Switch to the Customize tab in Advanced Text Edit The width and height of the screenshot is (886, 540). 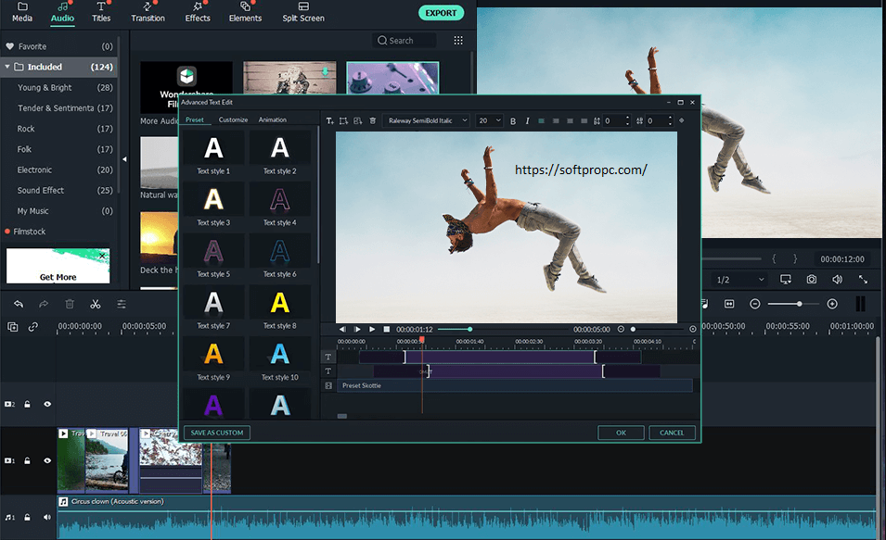tap(234, 119)
